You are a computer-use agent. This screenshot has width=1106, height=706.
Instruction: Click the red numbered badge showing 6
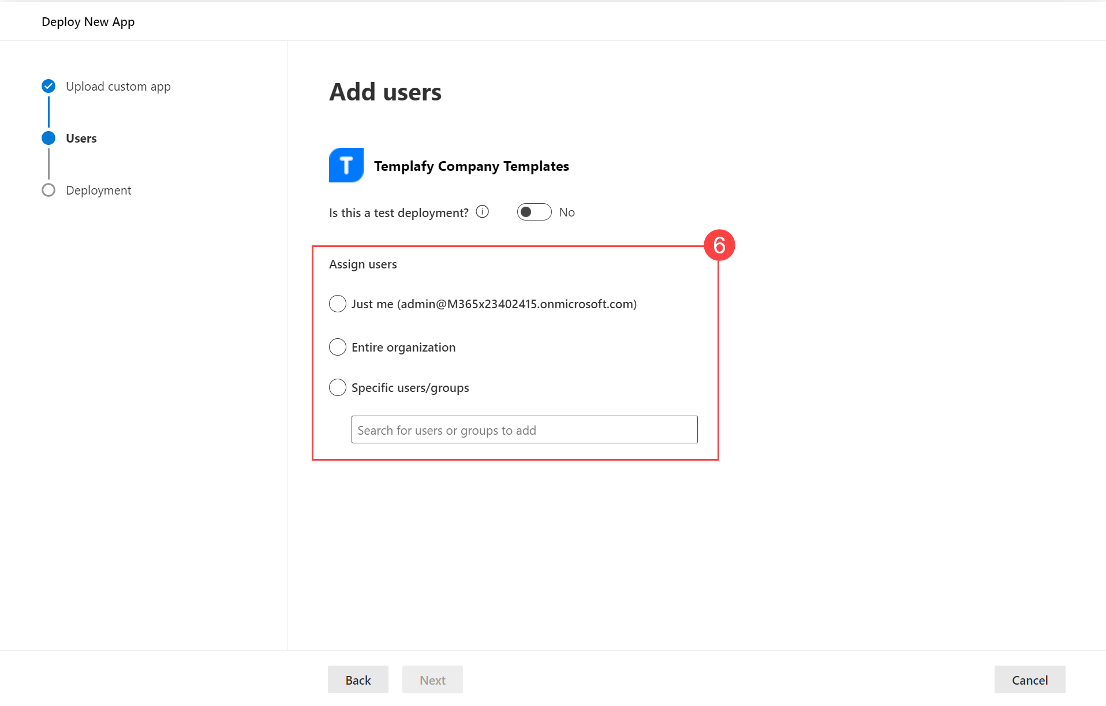[x=720, y=245]
